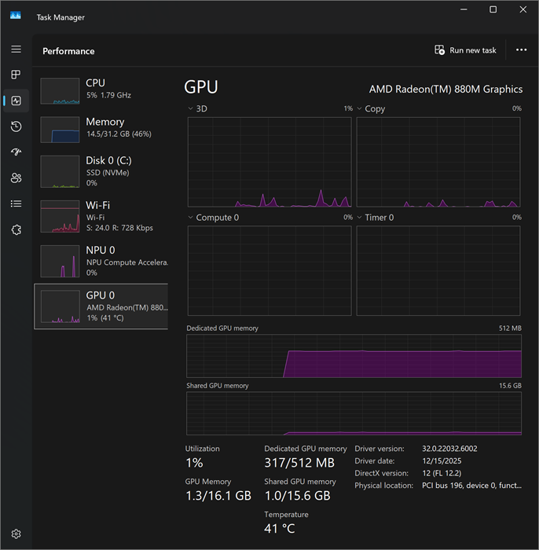Click the SSD (NVMe) disk type text

(x=108, y=173)
